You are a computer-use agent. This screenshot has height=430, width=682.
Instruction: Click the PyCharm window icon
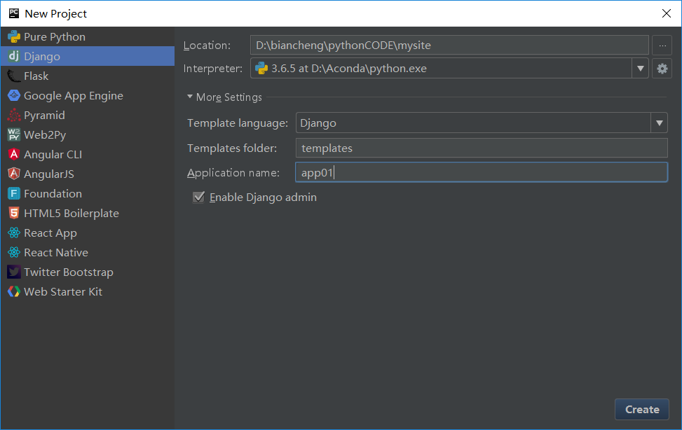(x=14, y=13)
